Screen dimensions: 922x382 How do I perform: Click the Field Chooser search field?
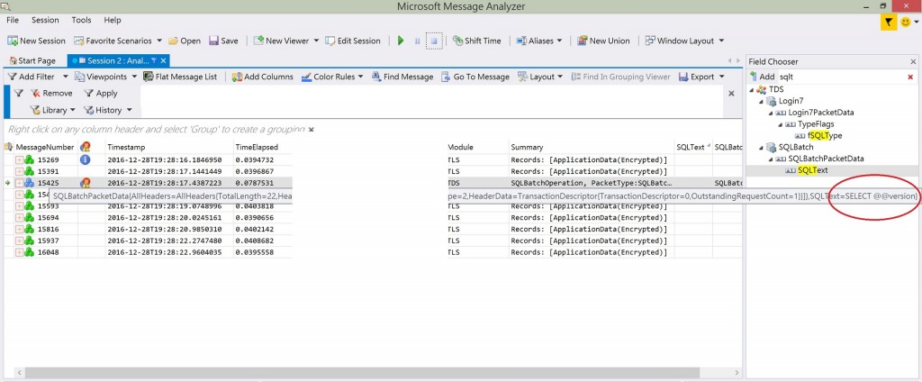(x=841, y=77)
